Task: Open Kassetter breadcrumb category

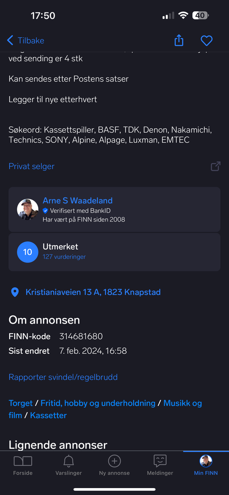Action: pyautogui.click(x=48, y=415)
